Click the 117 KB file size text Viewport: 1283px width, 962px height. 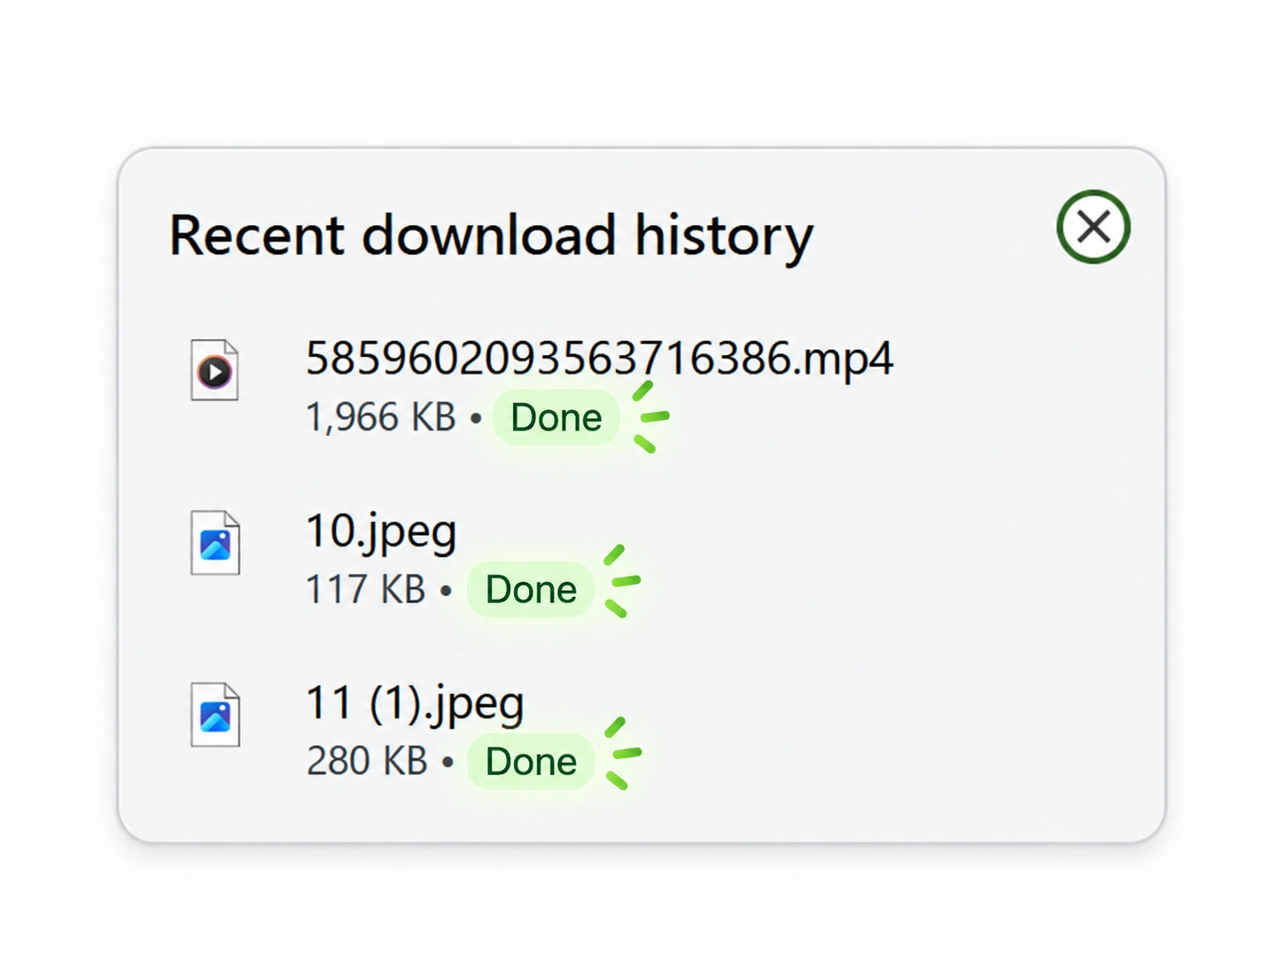click(x=366, y=589)
